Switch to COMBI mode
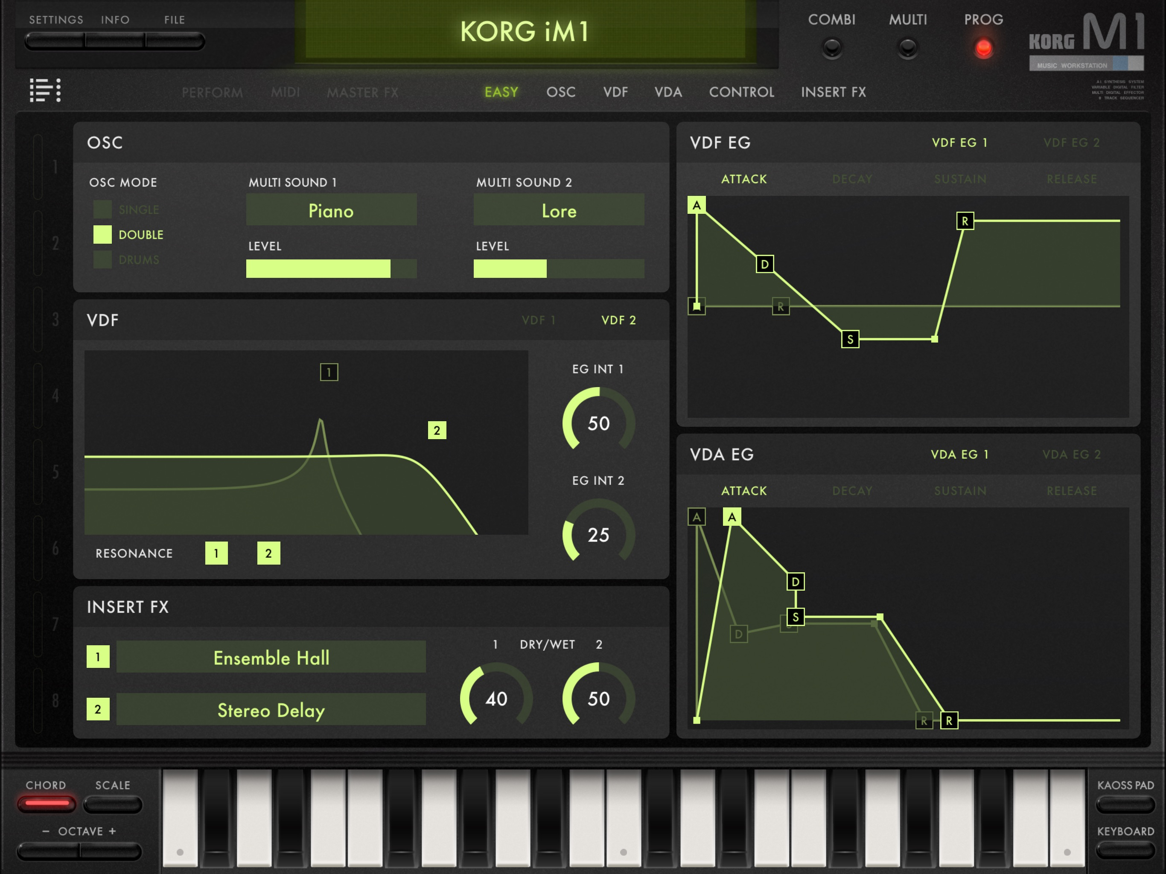 pyautogui.click(x=832, y=47)
